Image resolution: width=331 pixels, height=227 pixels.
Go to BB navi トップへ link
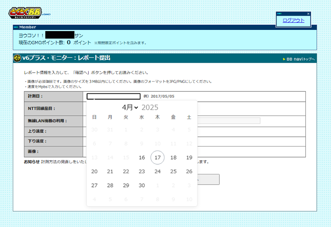[x=300, y=59]
